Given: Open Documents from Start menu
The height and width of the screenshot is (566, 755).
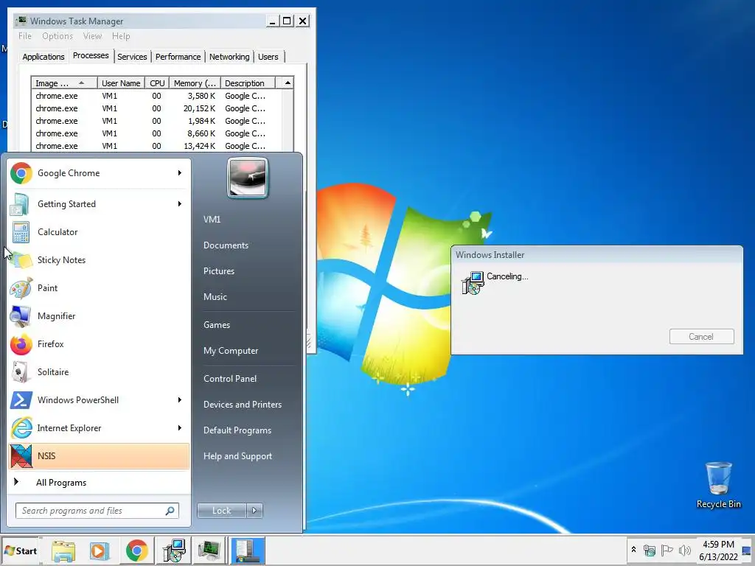Looking at the screenshot, I should [226, 245].
